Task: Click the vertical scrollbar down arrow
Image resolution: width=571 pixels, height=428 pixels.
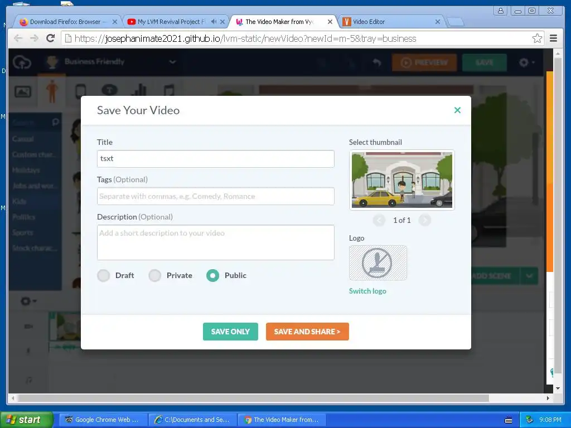Action: pos(558,388)
